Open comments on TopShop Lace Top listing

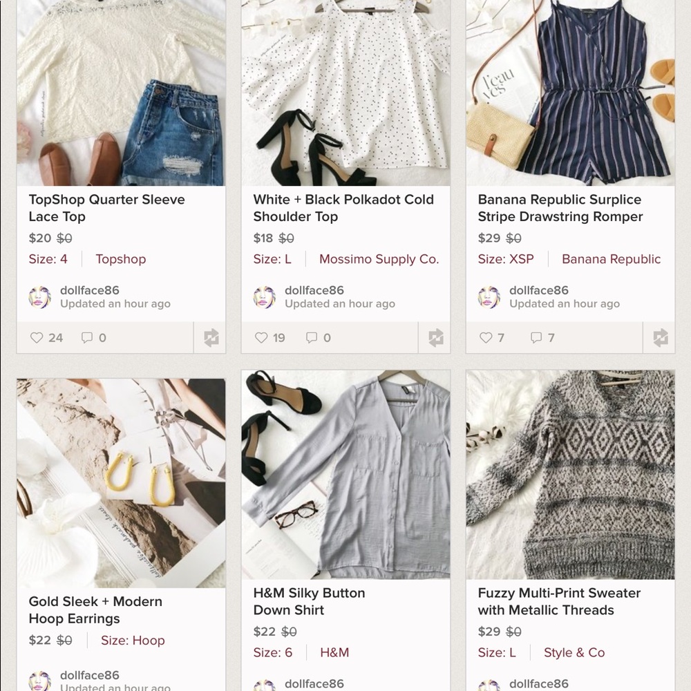coord(87,338)
